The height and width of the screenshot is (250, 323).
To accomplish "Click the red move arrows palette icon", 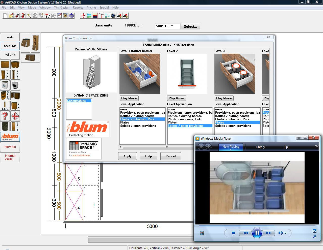I will (15, 116).
